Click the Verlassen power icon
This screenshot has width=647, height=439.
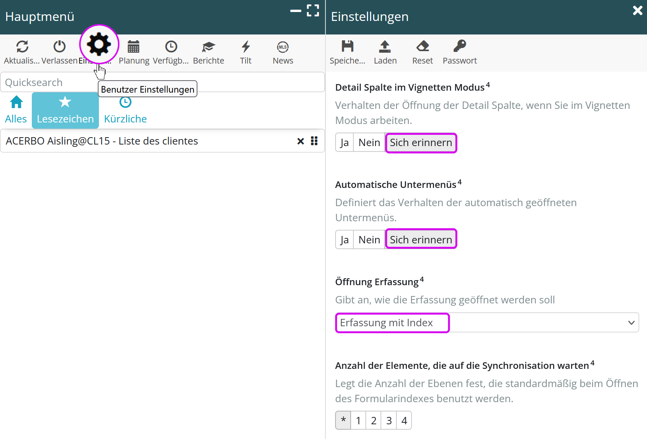coord(59,47)
